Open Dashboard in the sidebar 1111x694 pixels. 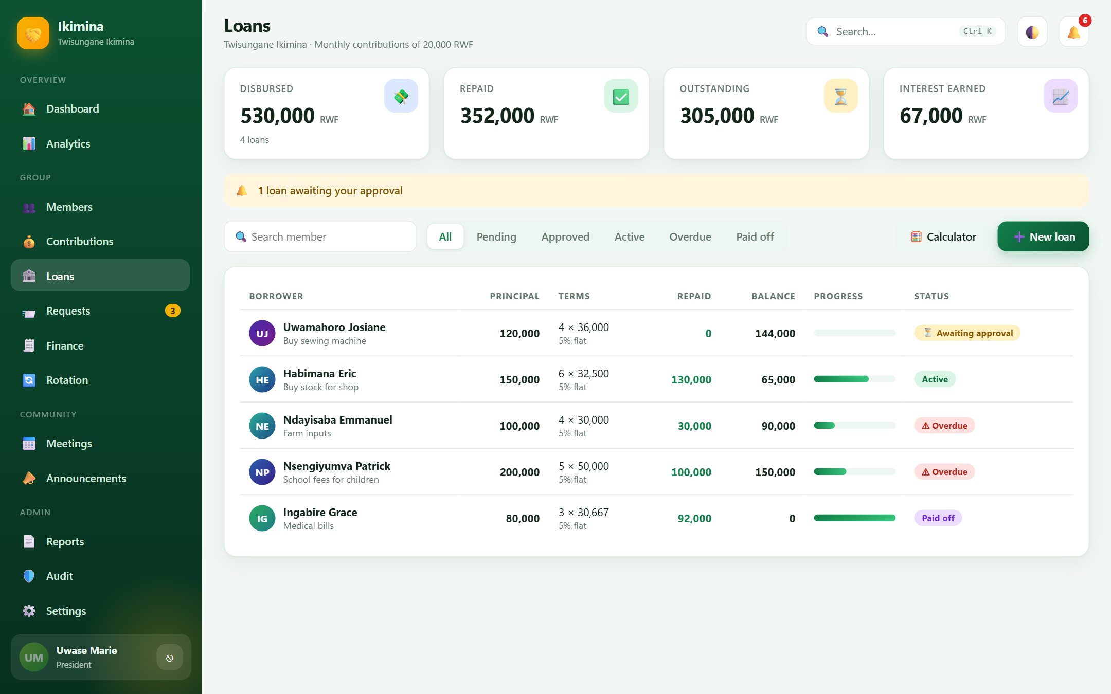100,109
